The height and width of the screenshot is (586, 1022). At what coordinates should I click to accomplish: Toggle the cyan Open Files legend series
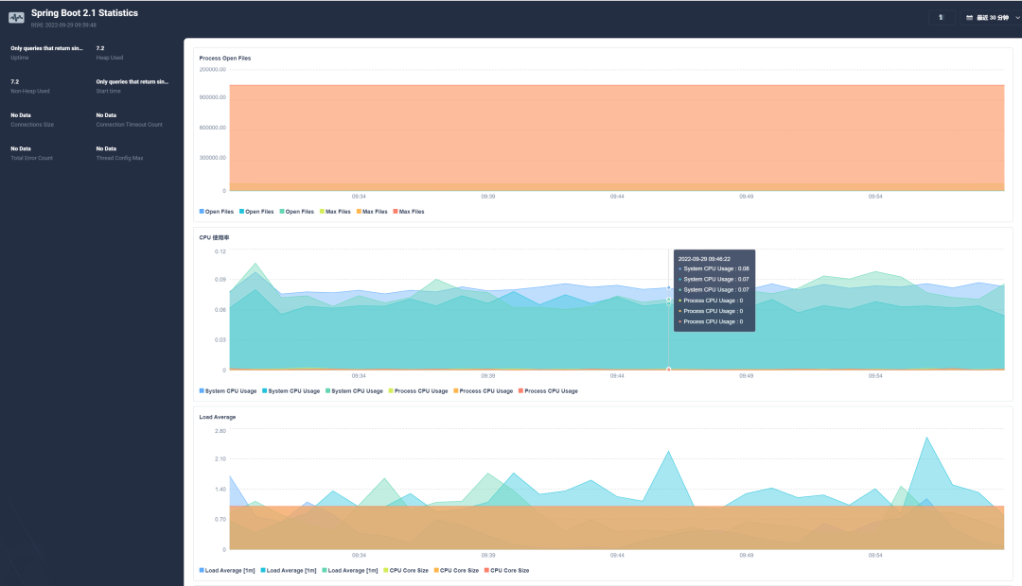(256, 212)
